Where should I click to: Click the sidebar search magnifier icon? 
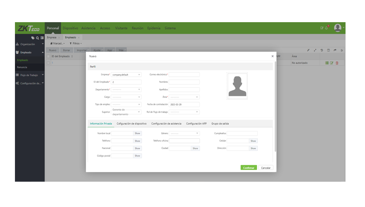tap(37, 38)
